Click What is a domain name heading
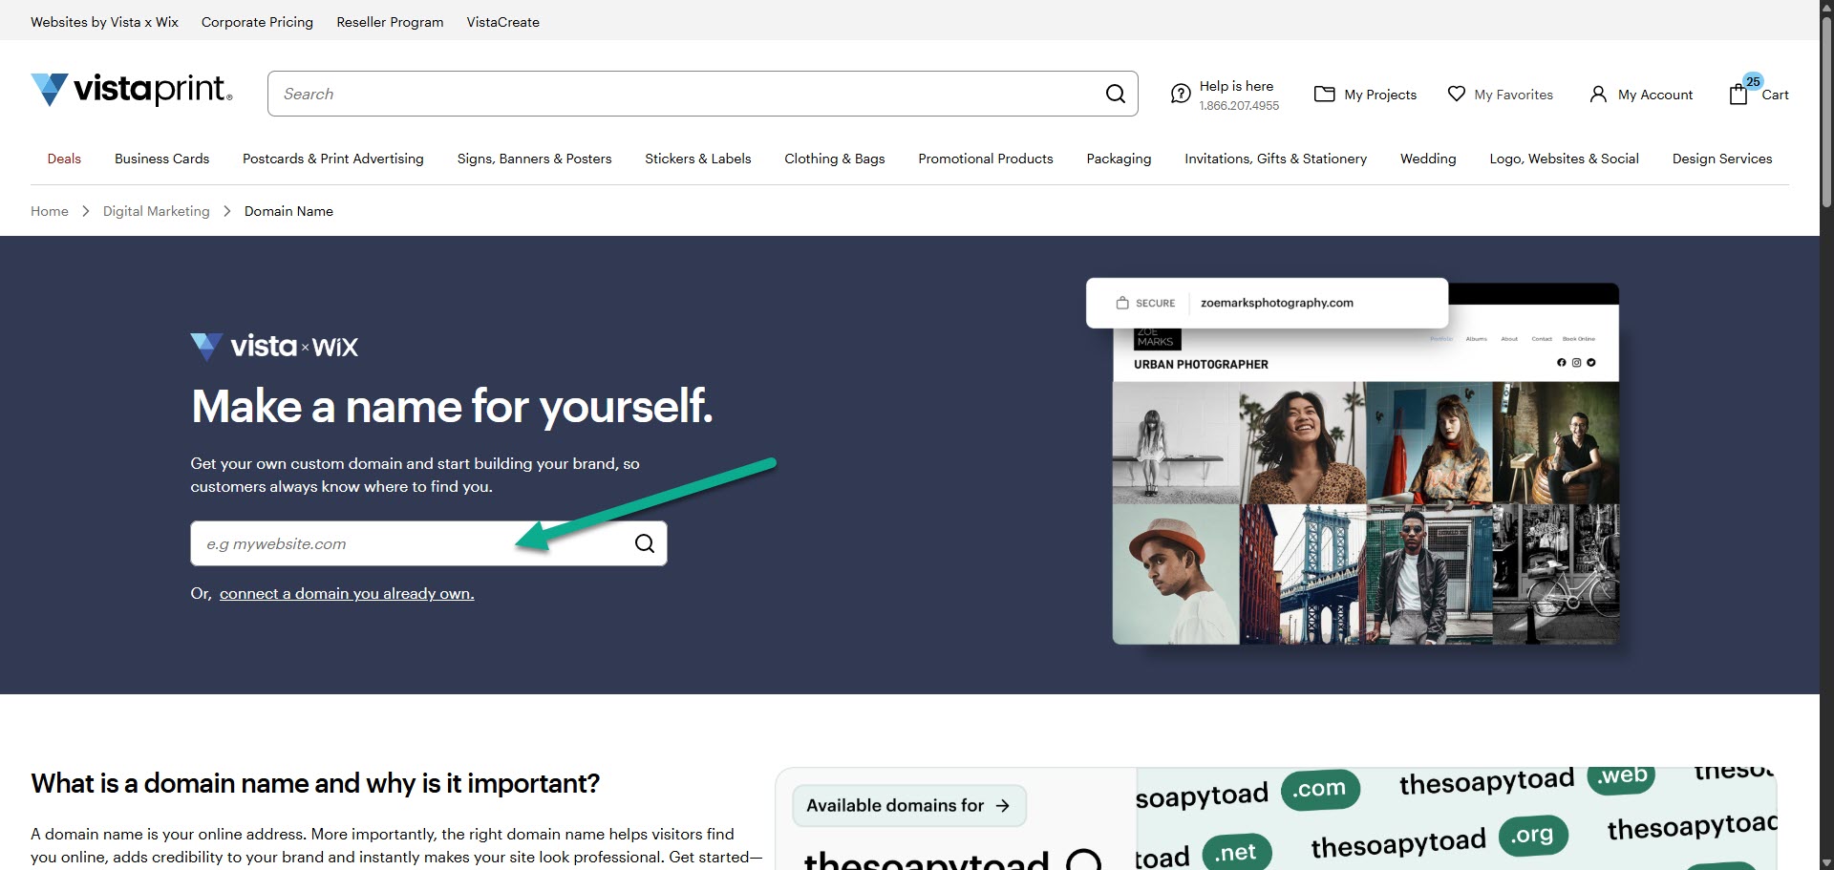 click(315, 784)
